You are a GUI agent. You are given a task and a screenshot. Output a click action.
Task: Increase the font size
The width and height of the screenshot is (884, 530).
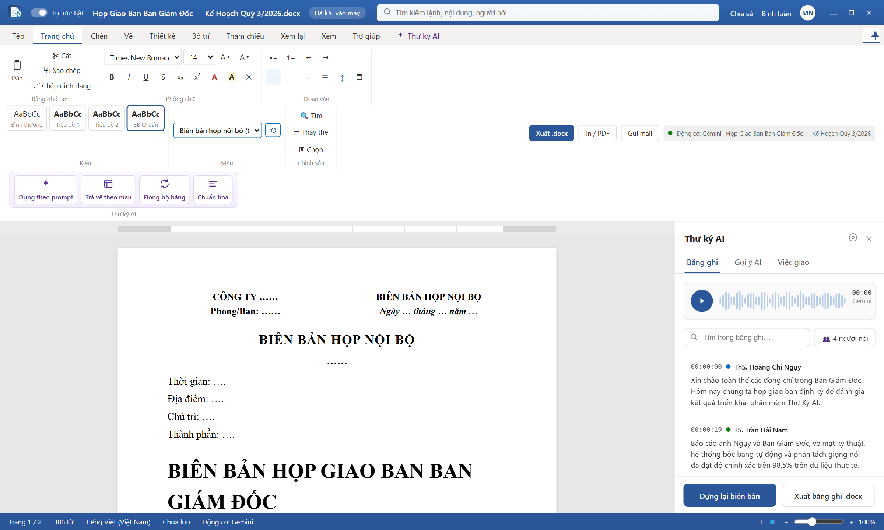point(225,57)
